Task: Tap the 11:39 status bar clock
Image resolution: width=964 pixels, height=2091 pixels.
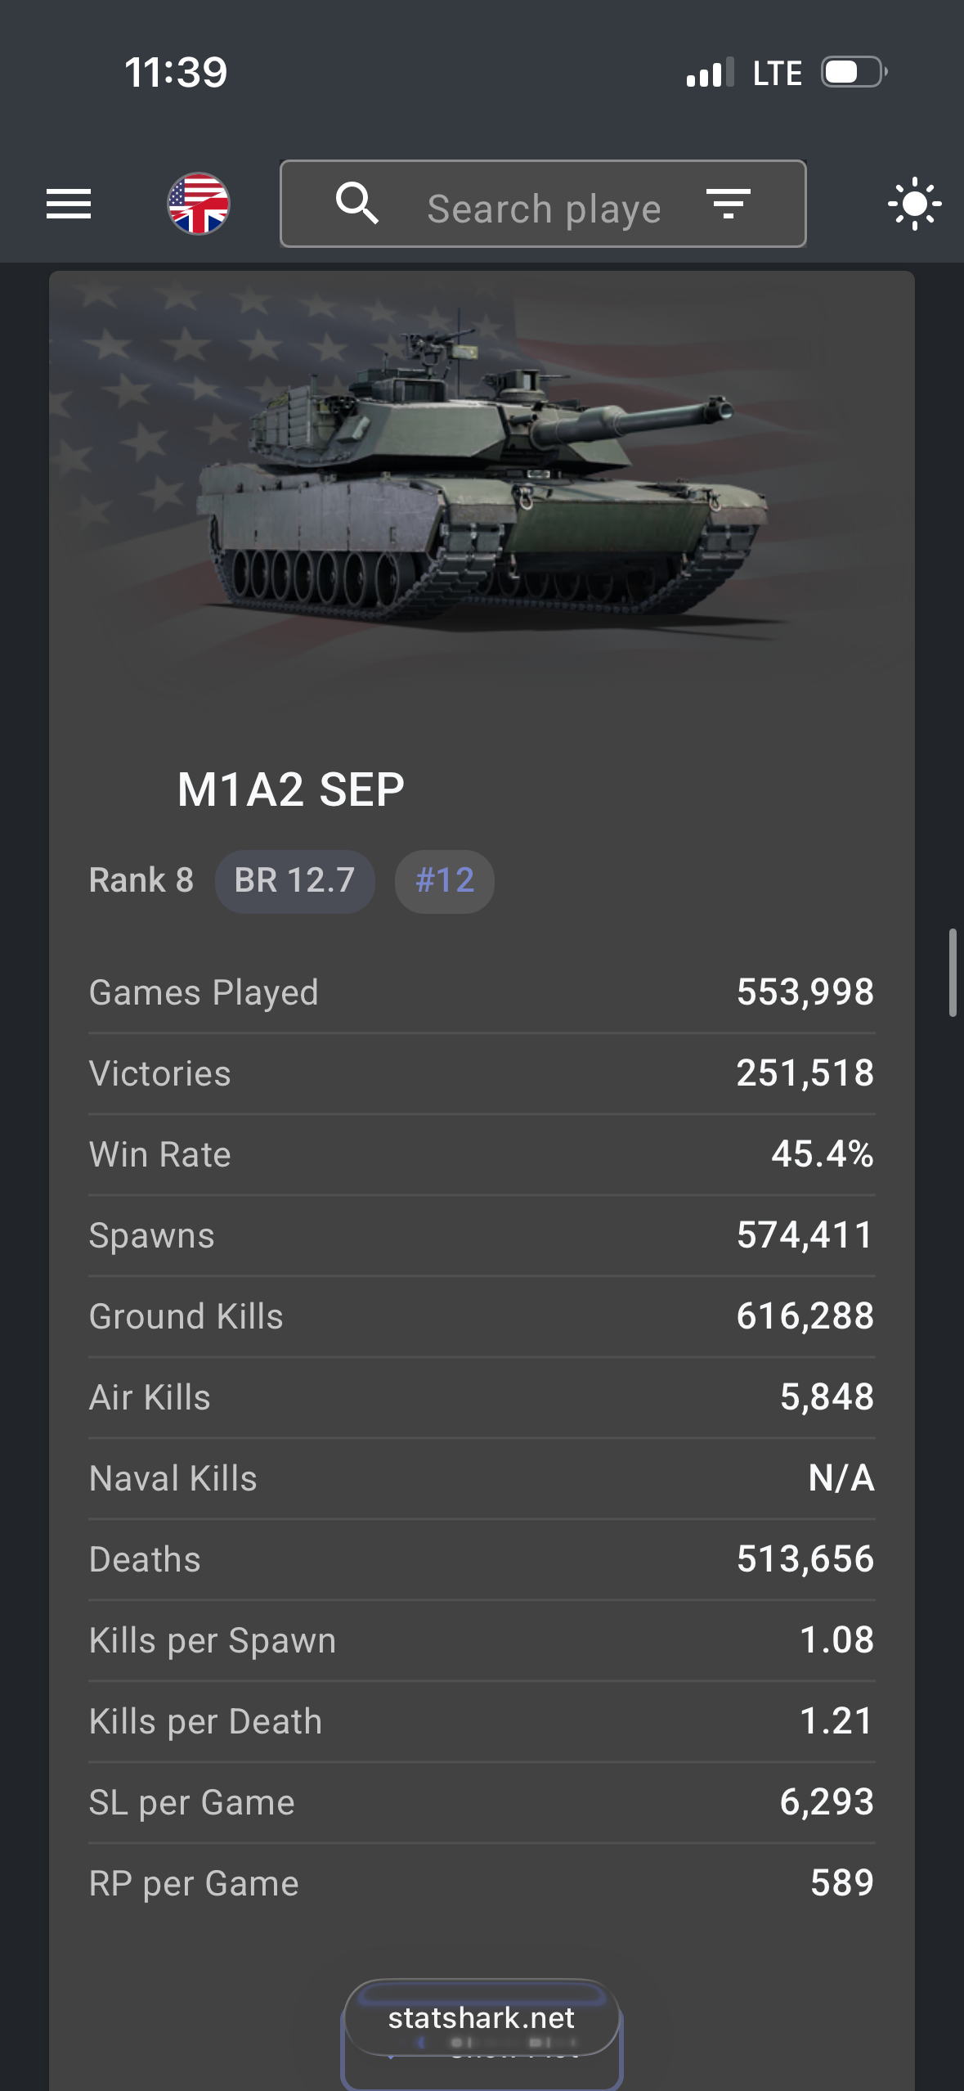Action: click(x=176, y=72)
